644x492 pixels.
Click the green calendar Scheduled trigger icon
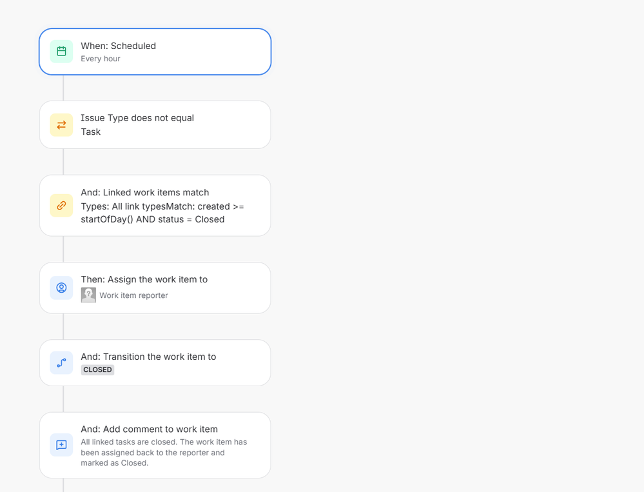(62, 52)
